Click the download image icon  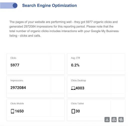[107, 119]
